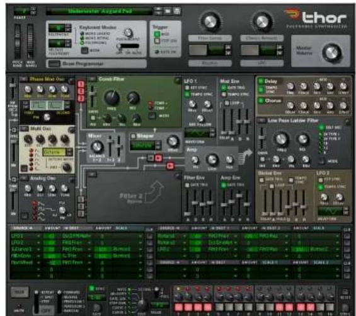The width and height of the screenshot is (356, 316).
Task: Click the Chorus Amount rotary knob
Action: [x=262, y=21]
